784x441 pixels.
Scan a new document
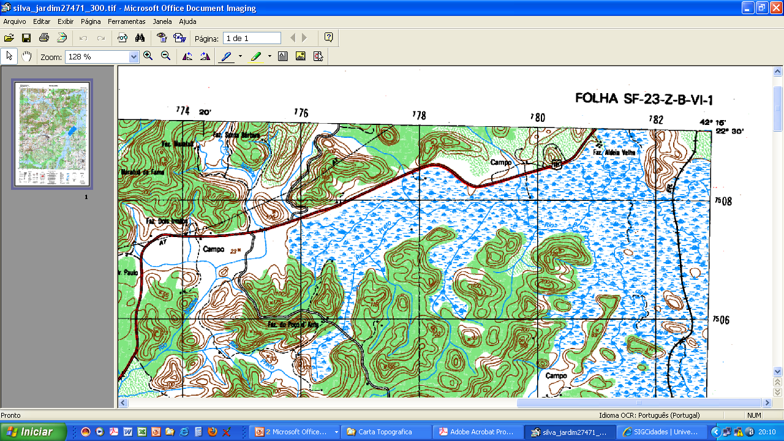62,38
